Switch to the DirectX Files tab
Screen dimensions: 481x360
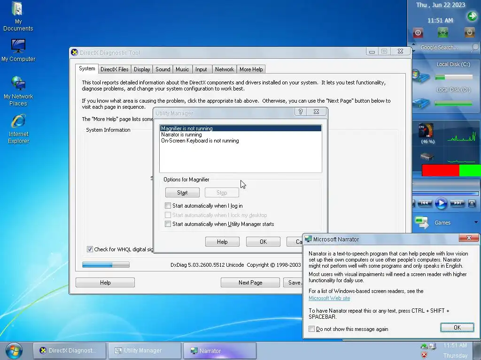point(115,69)
